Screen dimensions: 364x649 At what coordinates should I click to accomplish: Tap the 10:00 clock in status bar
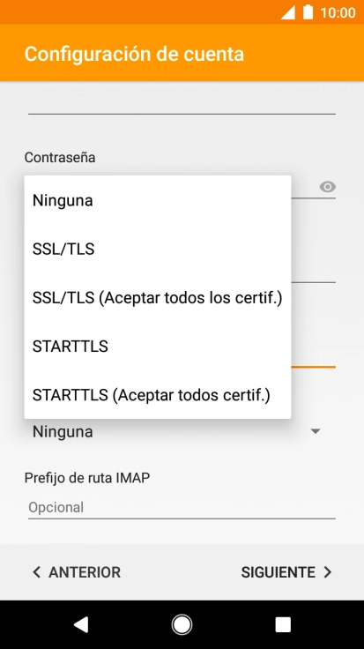338,13
